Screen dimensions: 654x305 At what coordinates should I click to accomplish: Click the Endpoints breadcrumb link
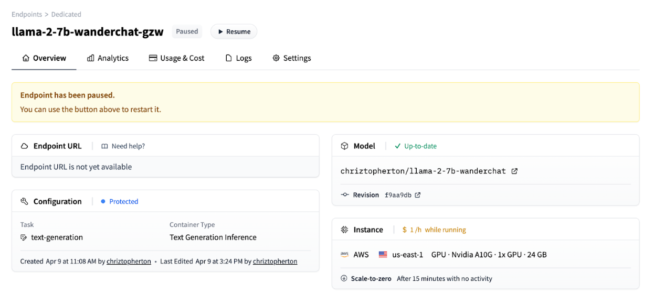point(27,14)
